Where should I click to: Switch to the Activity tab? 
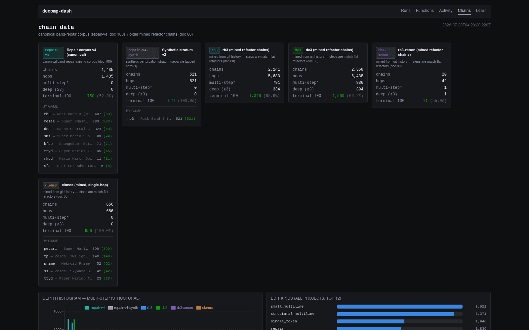click(x=446, y=11)
